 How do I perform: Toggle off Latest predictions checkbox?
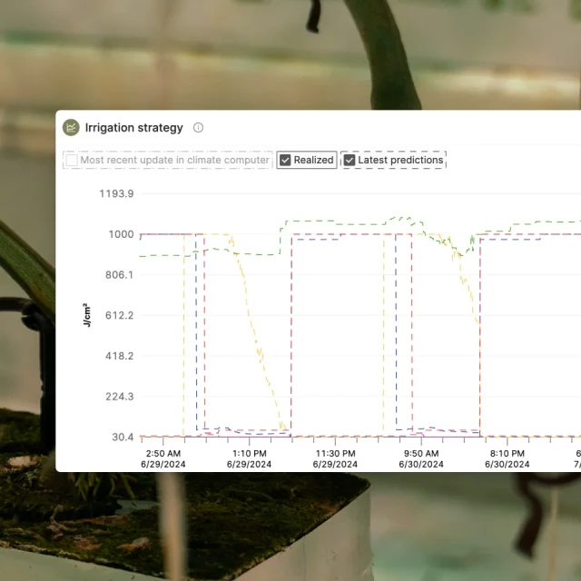[350, 161]
